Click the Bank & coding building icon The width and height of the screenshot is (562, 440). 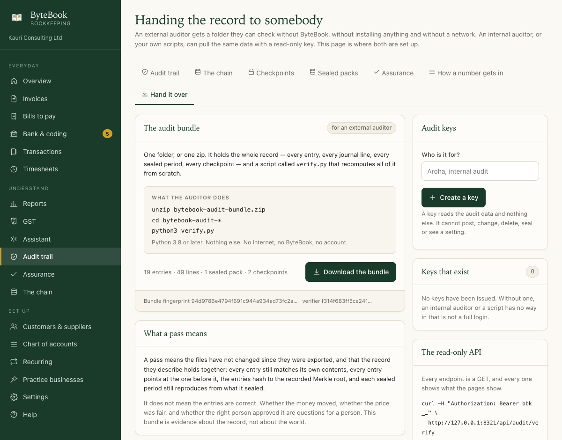14,134
